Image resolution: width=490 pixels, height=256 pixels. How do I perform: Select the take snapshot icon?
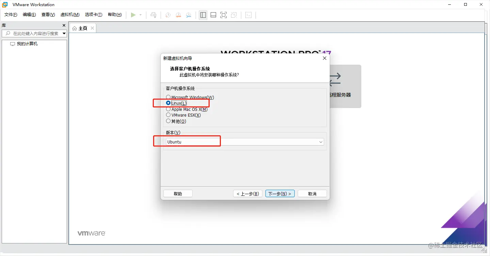pyautogui.click(x=167, y=15)
